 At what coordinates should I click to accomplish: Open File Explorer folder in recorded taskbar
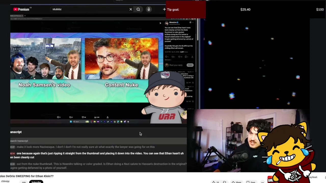point(95,121)
